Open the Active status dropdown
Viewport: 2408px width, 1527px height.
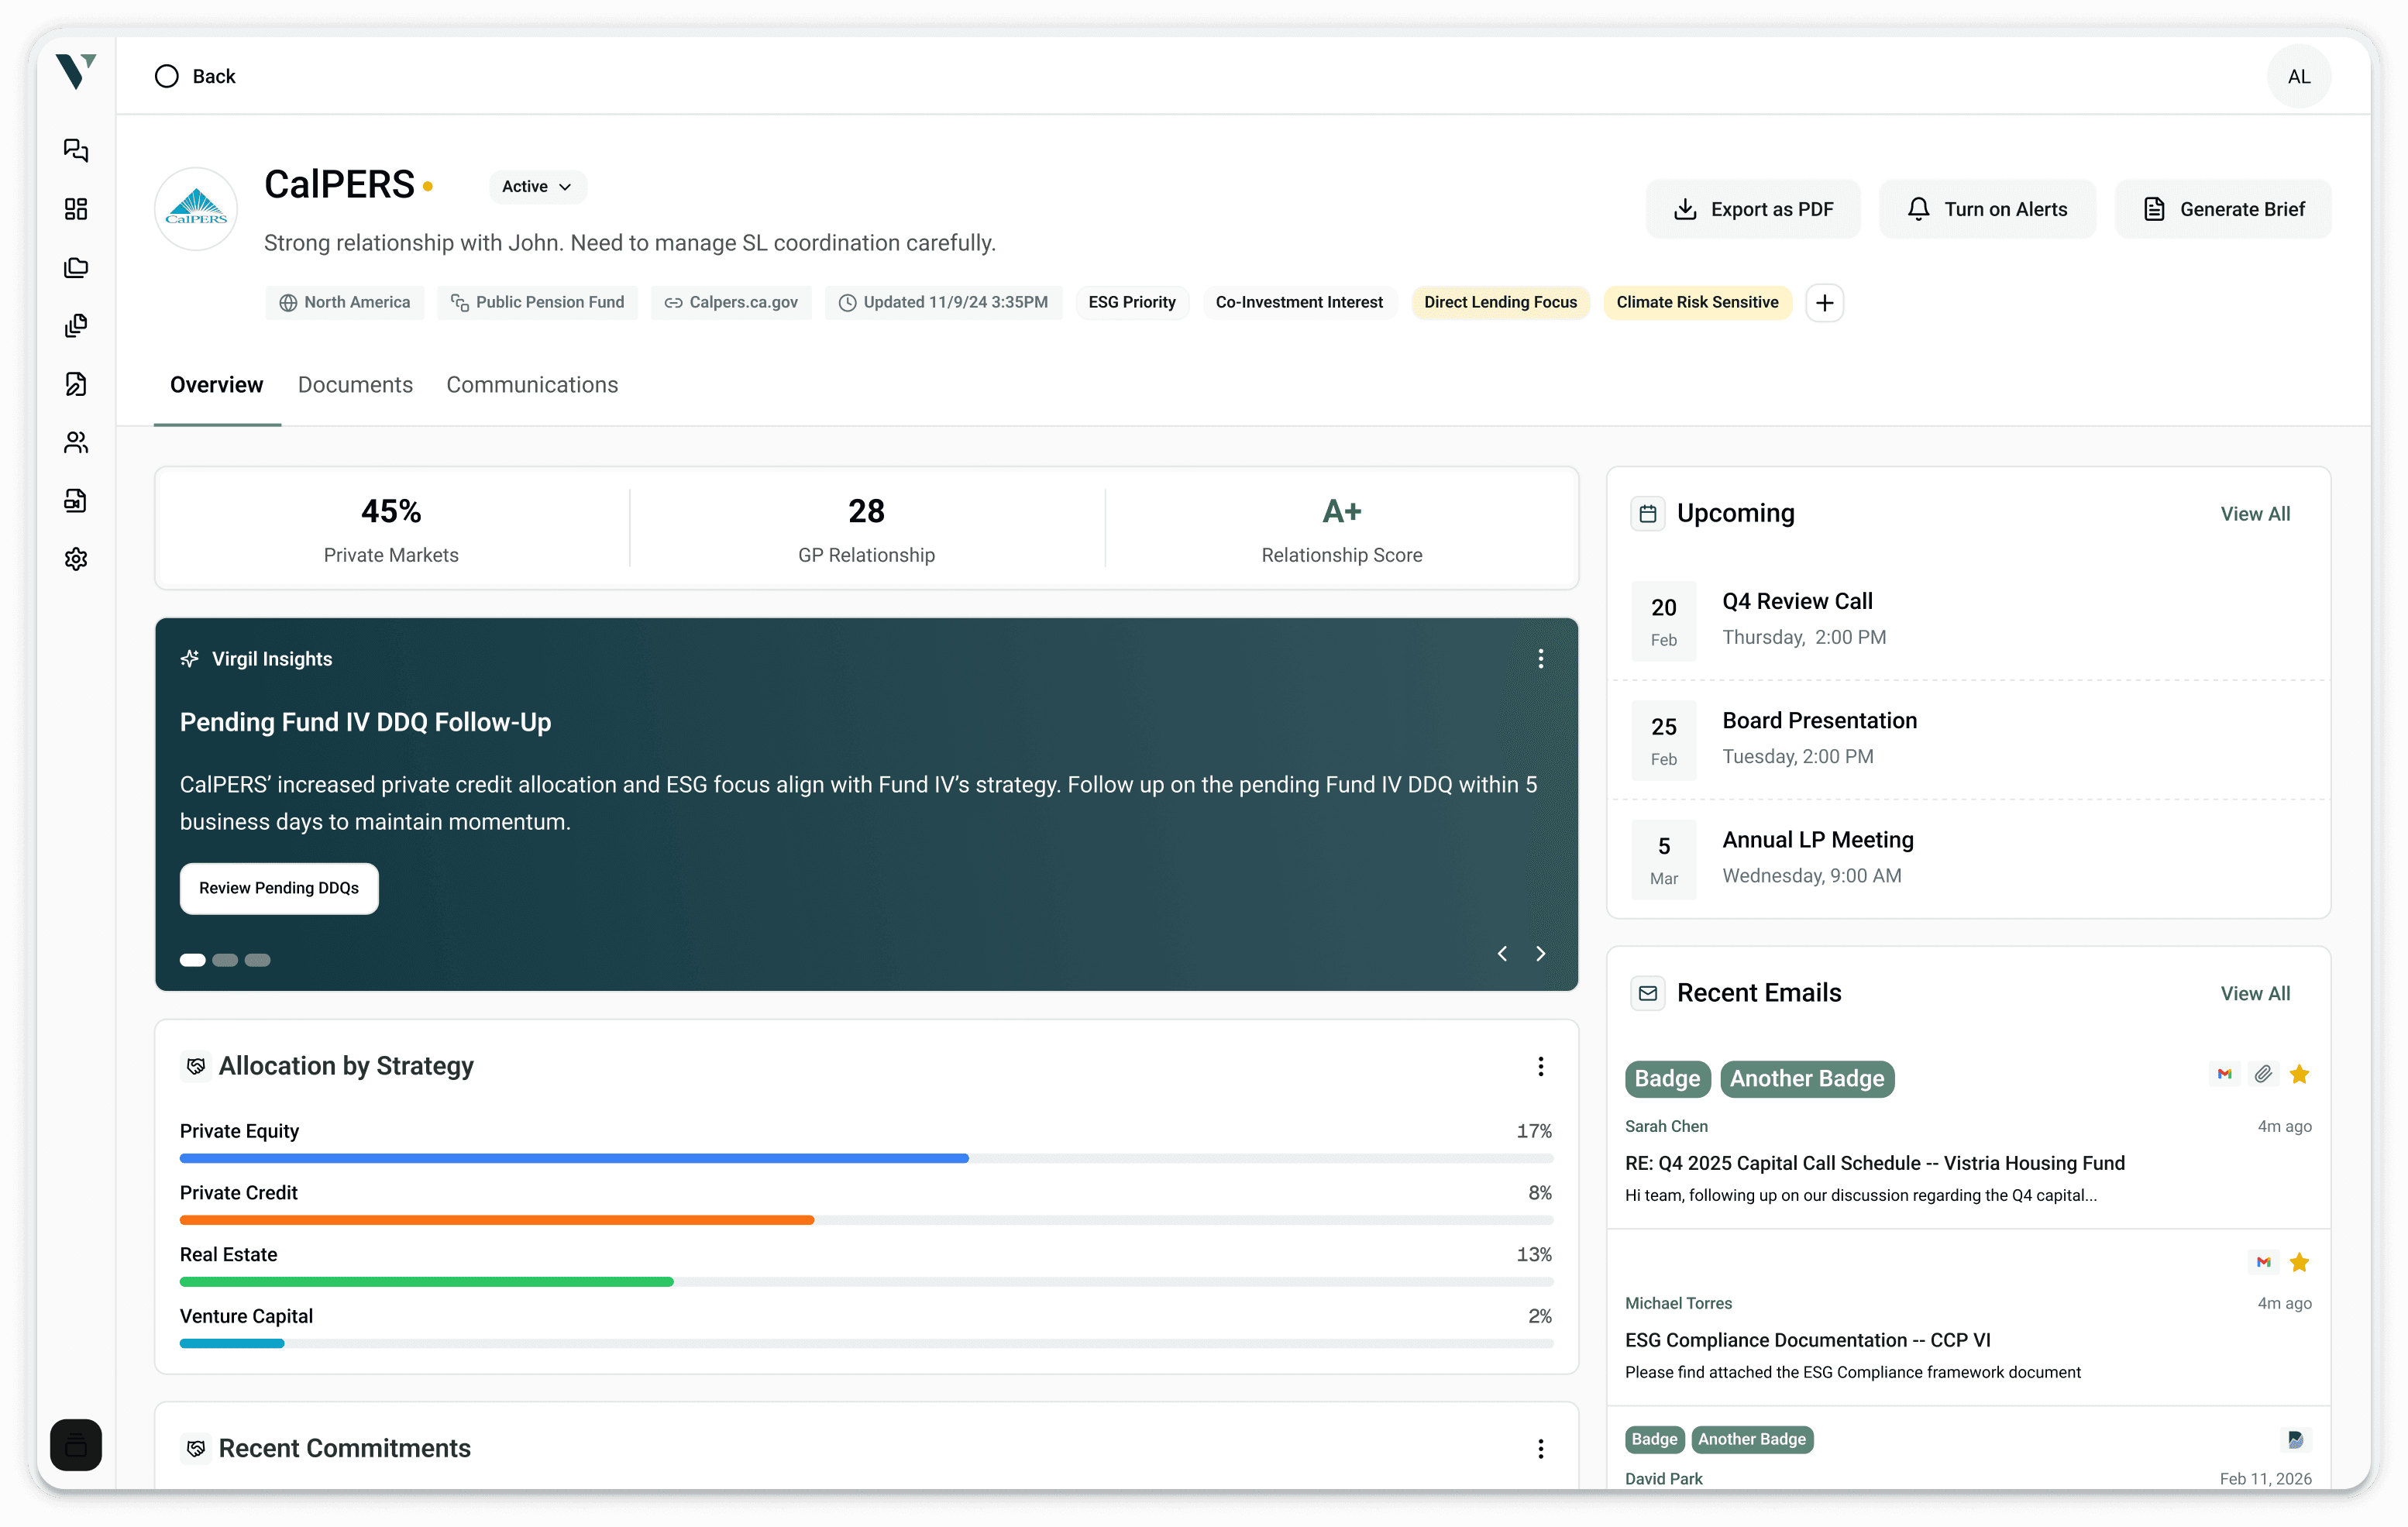(537, 187)
